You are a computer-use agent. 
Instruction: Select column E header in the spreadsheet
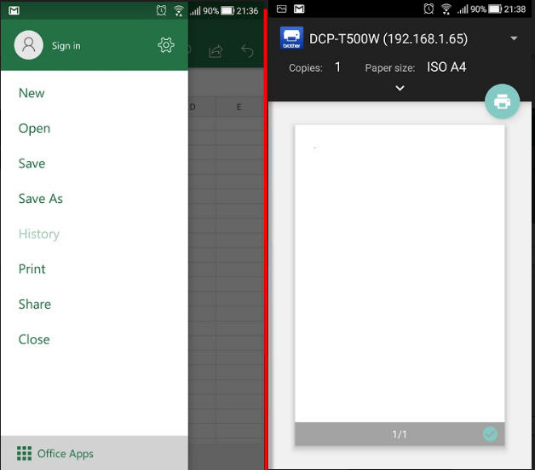tap(239, 107)
